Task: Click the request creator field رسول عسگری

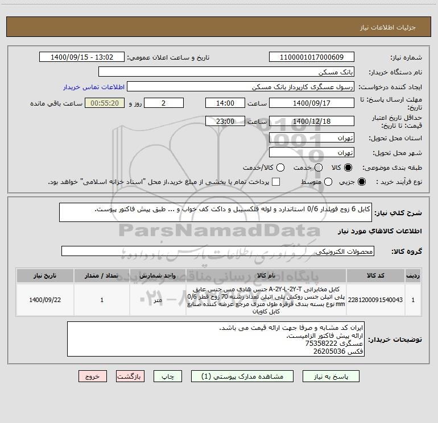Action: click(241, 87)
